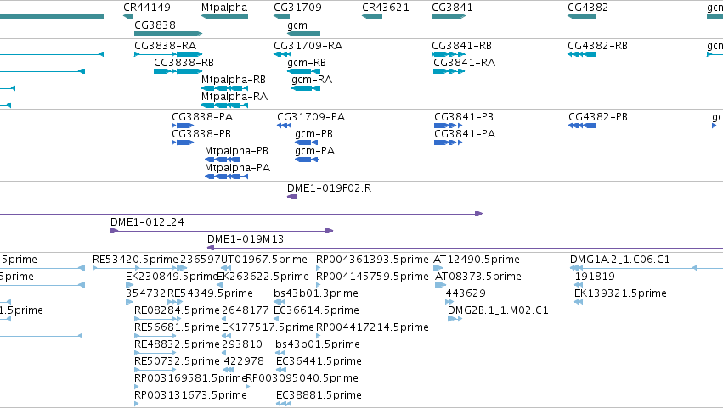Select the 443629 feature label
This screenshot has width=723, height=408.
[466, 293]
